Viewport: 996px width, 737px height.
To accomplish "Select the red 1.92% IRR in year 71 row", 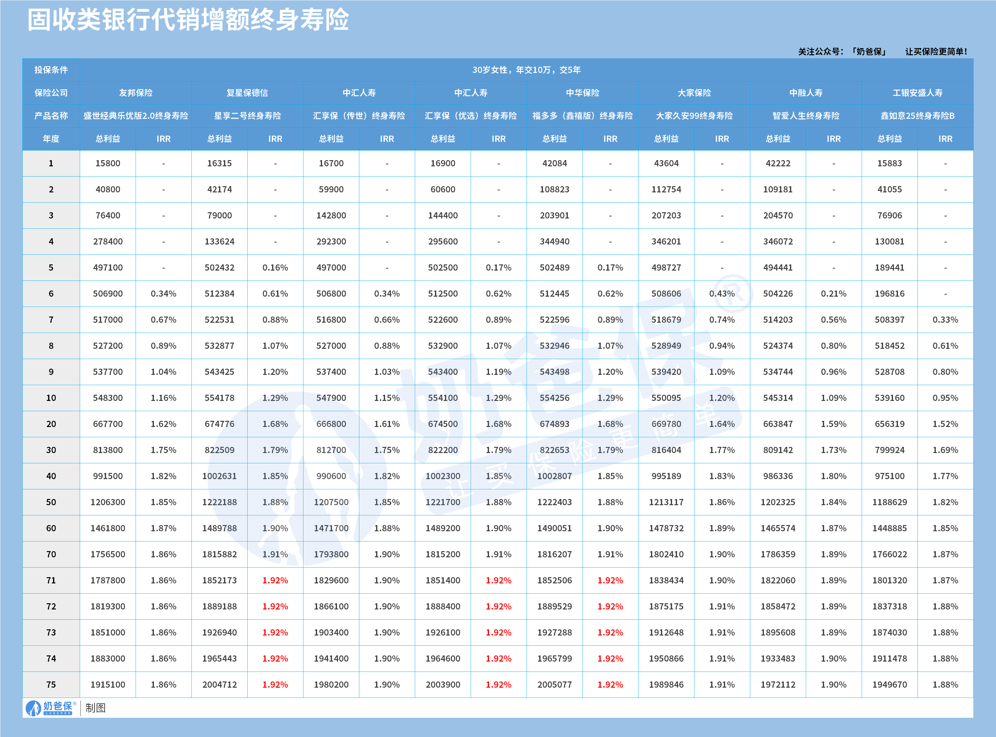I will pyautogui.click(x=275, y=580).
